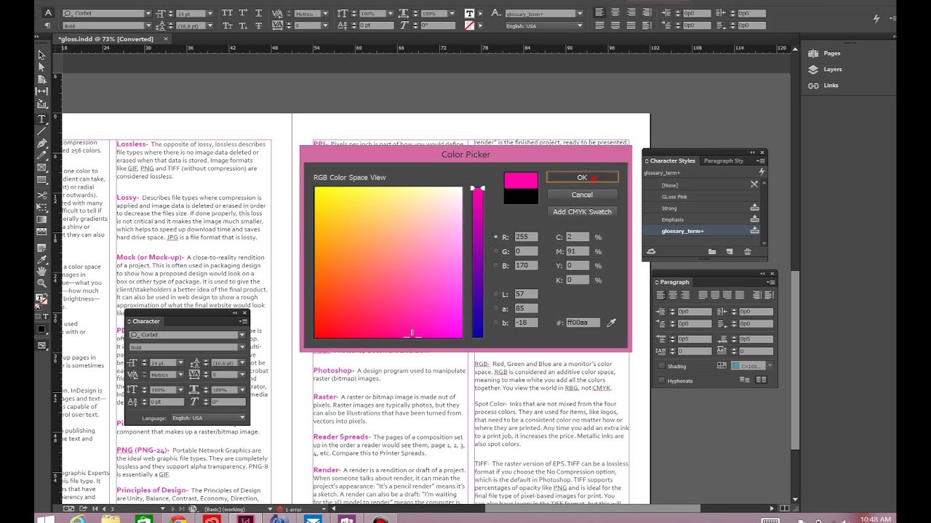Click the hex value ff00aa field
931x523 pixels.
583,323
